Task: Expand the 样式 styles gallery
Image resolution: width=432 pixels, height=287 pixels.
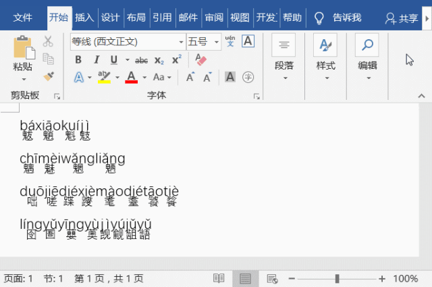Action: [325, 57]
